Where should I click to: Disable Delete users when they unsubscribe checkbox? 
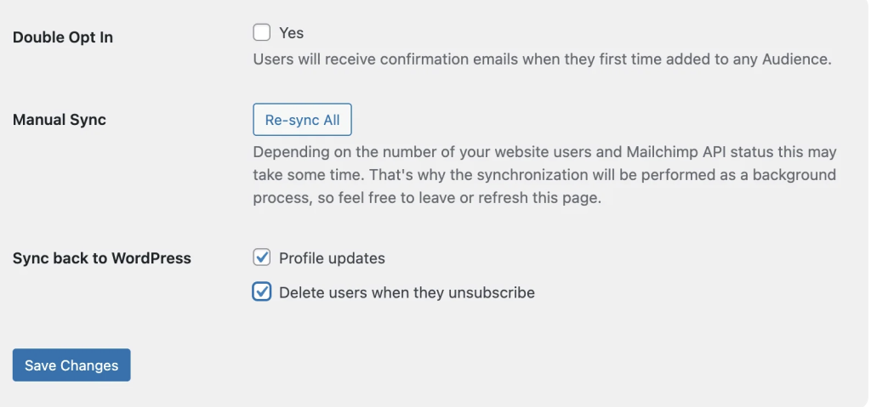point(262,292)
